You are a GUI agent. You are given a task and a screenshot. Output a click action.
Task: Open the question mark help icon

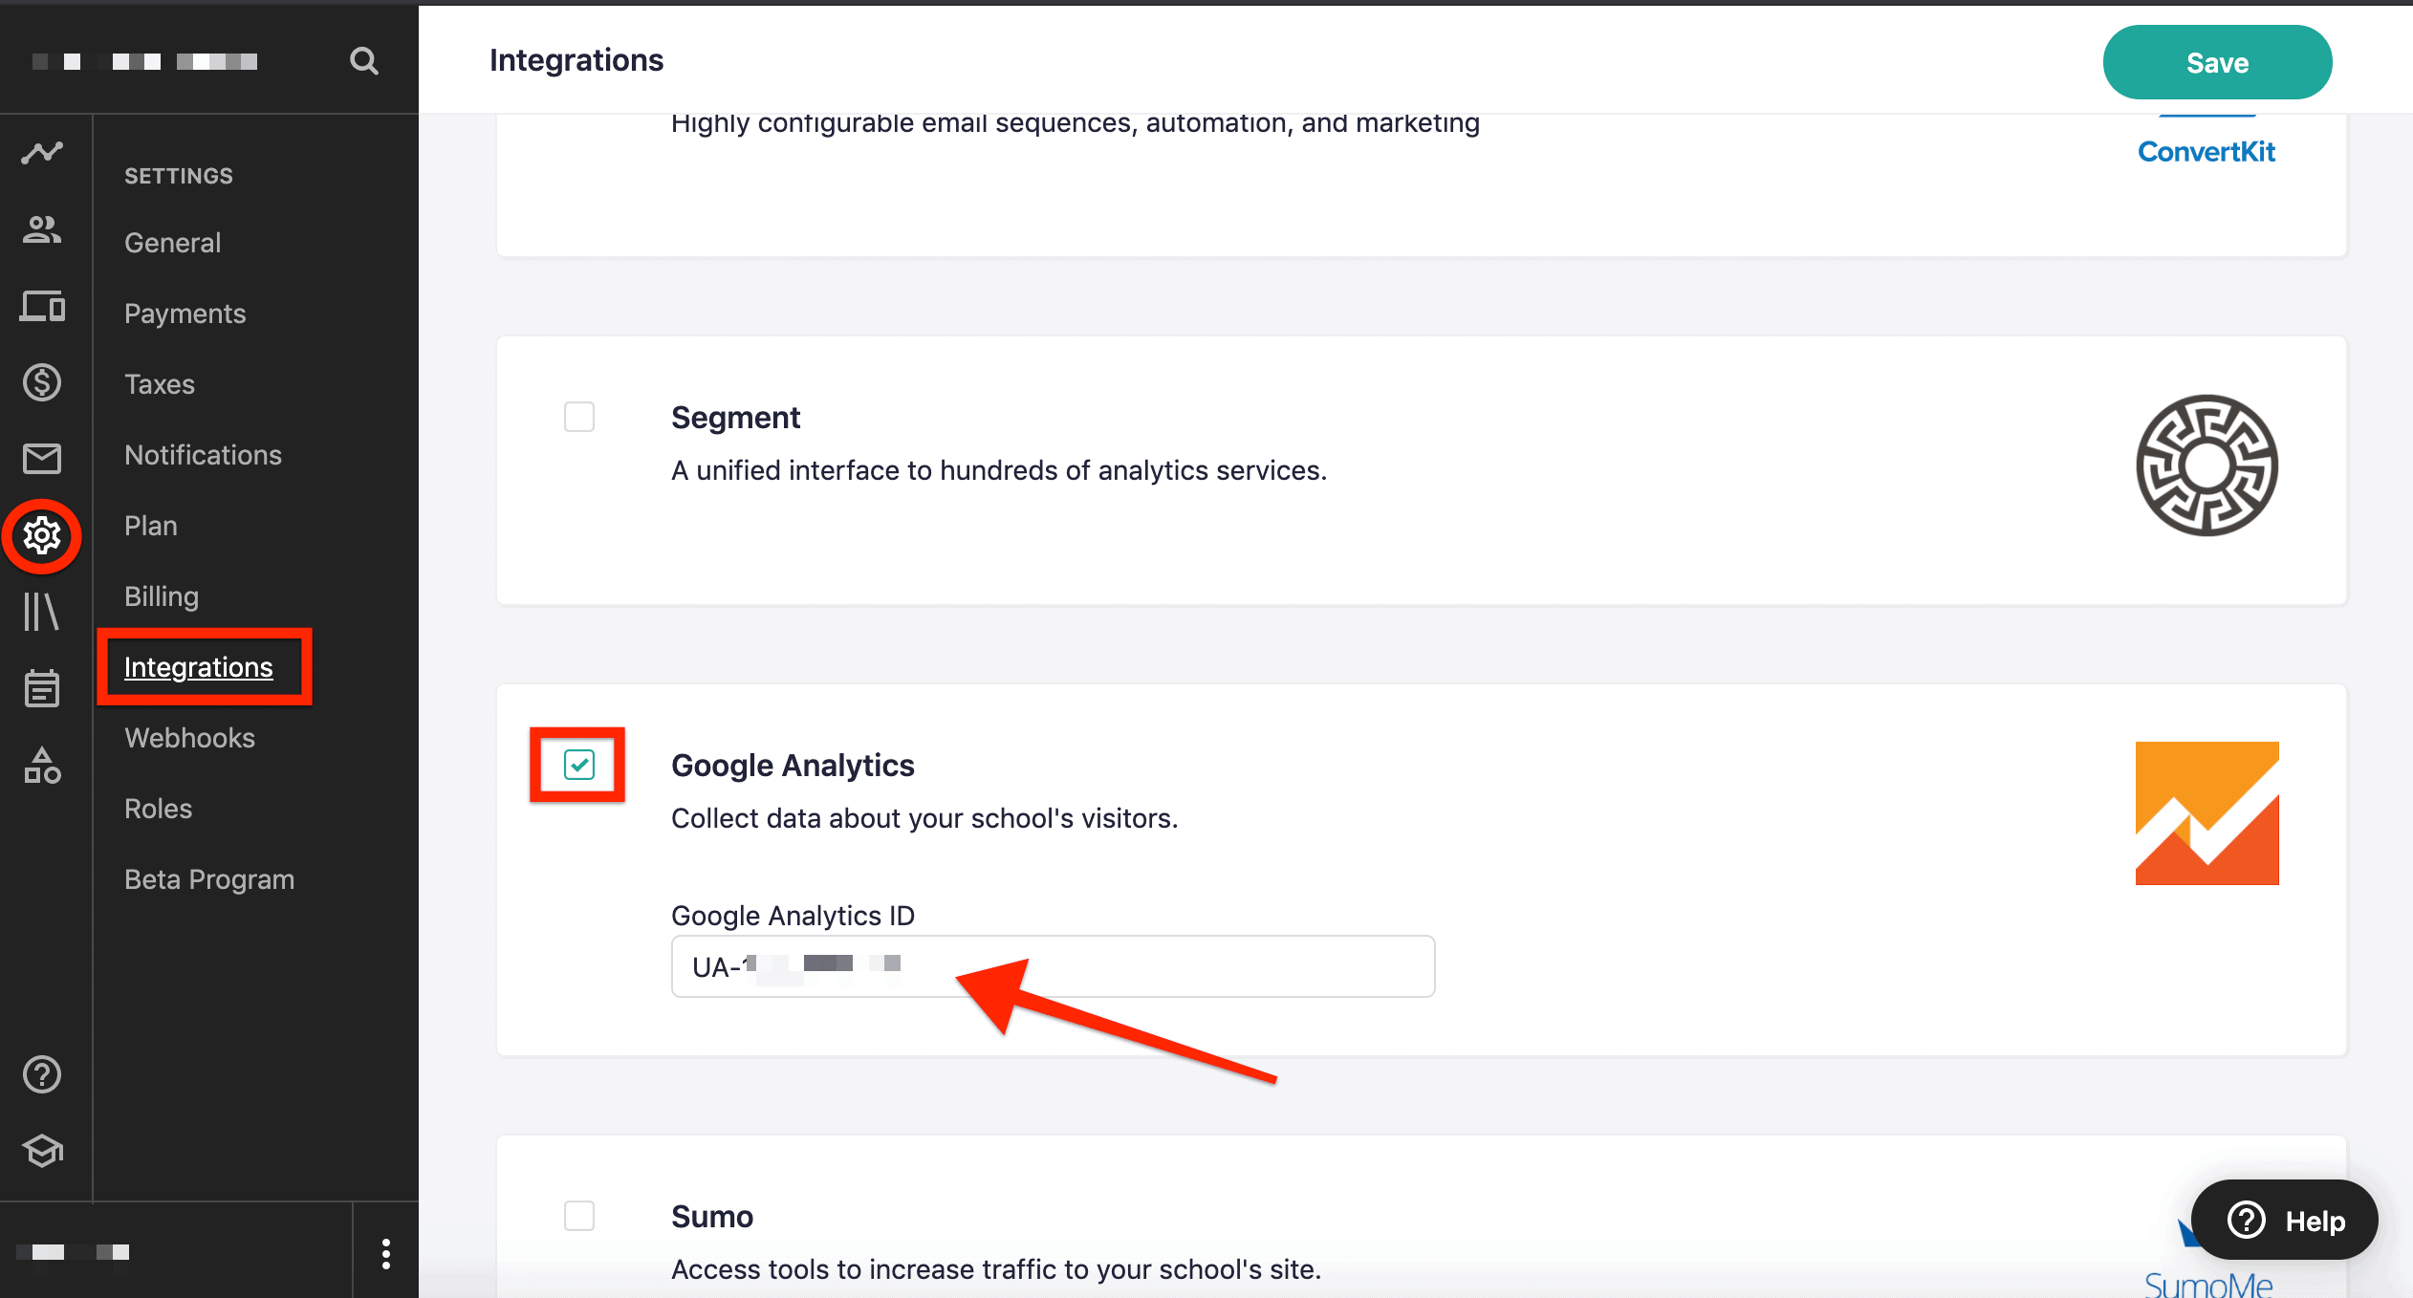(x=42, y=1074)
